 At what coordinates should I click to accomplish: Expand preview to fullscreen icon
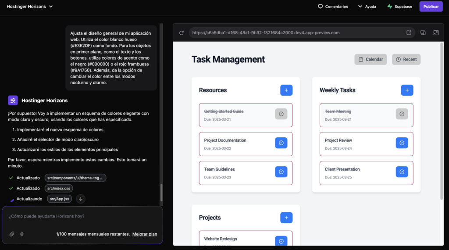coord(436,32)
